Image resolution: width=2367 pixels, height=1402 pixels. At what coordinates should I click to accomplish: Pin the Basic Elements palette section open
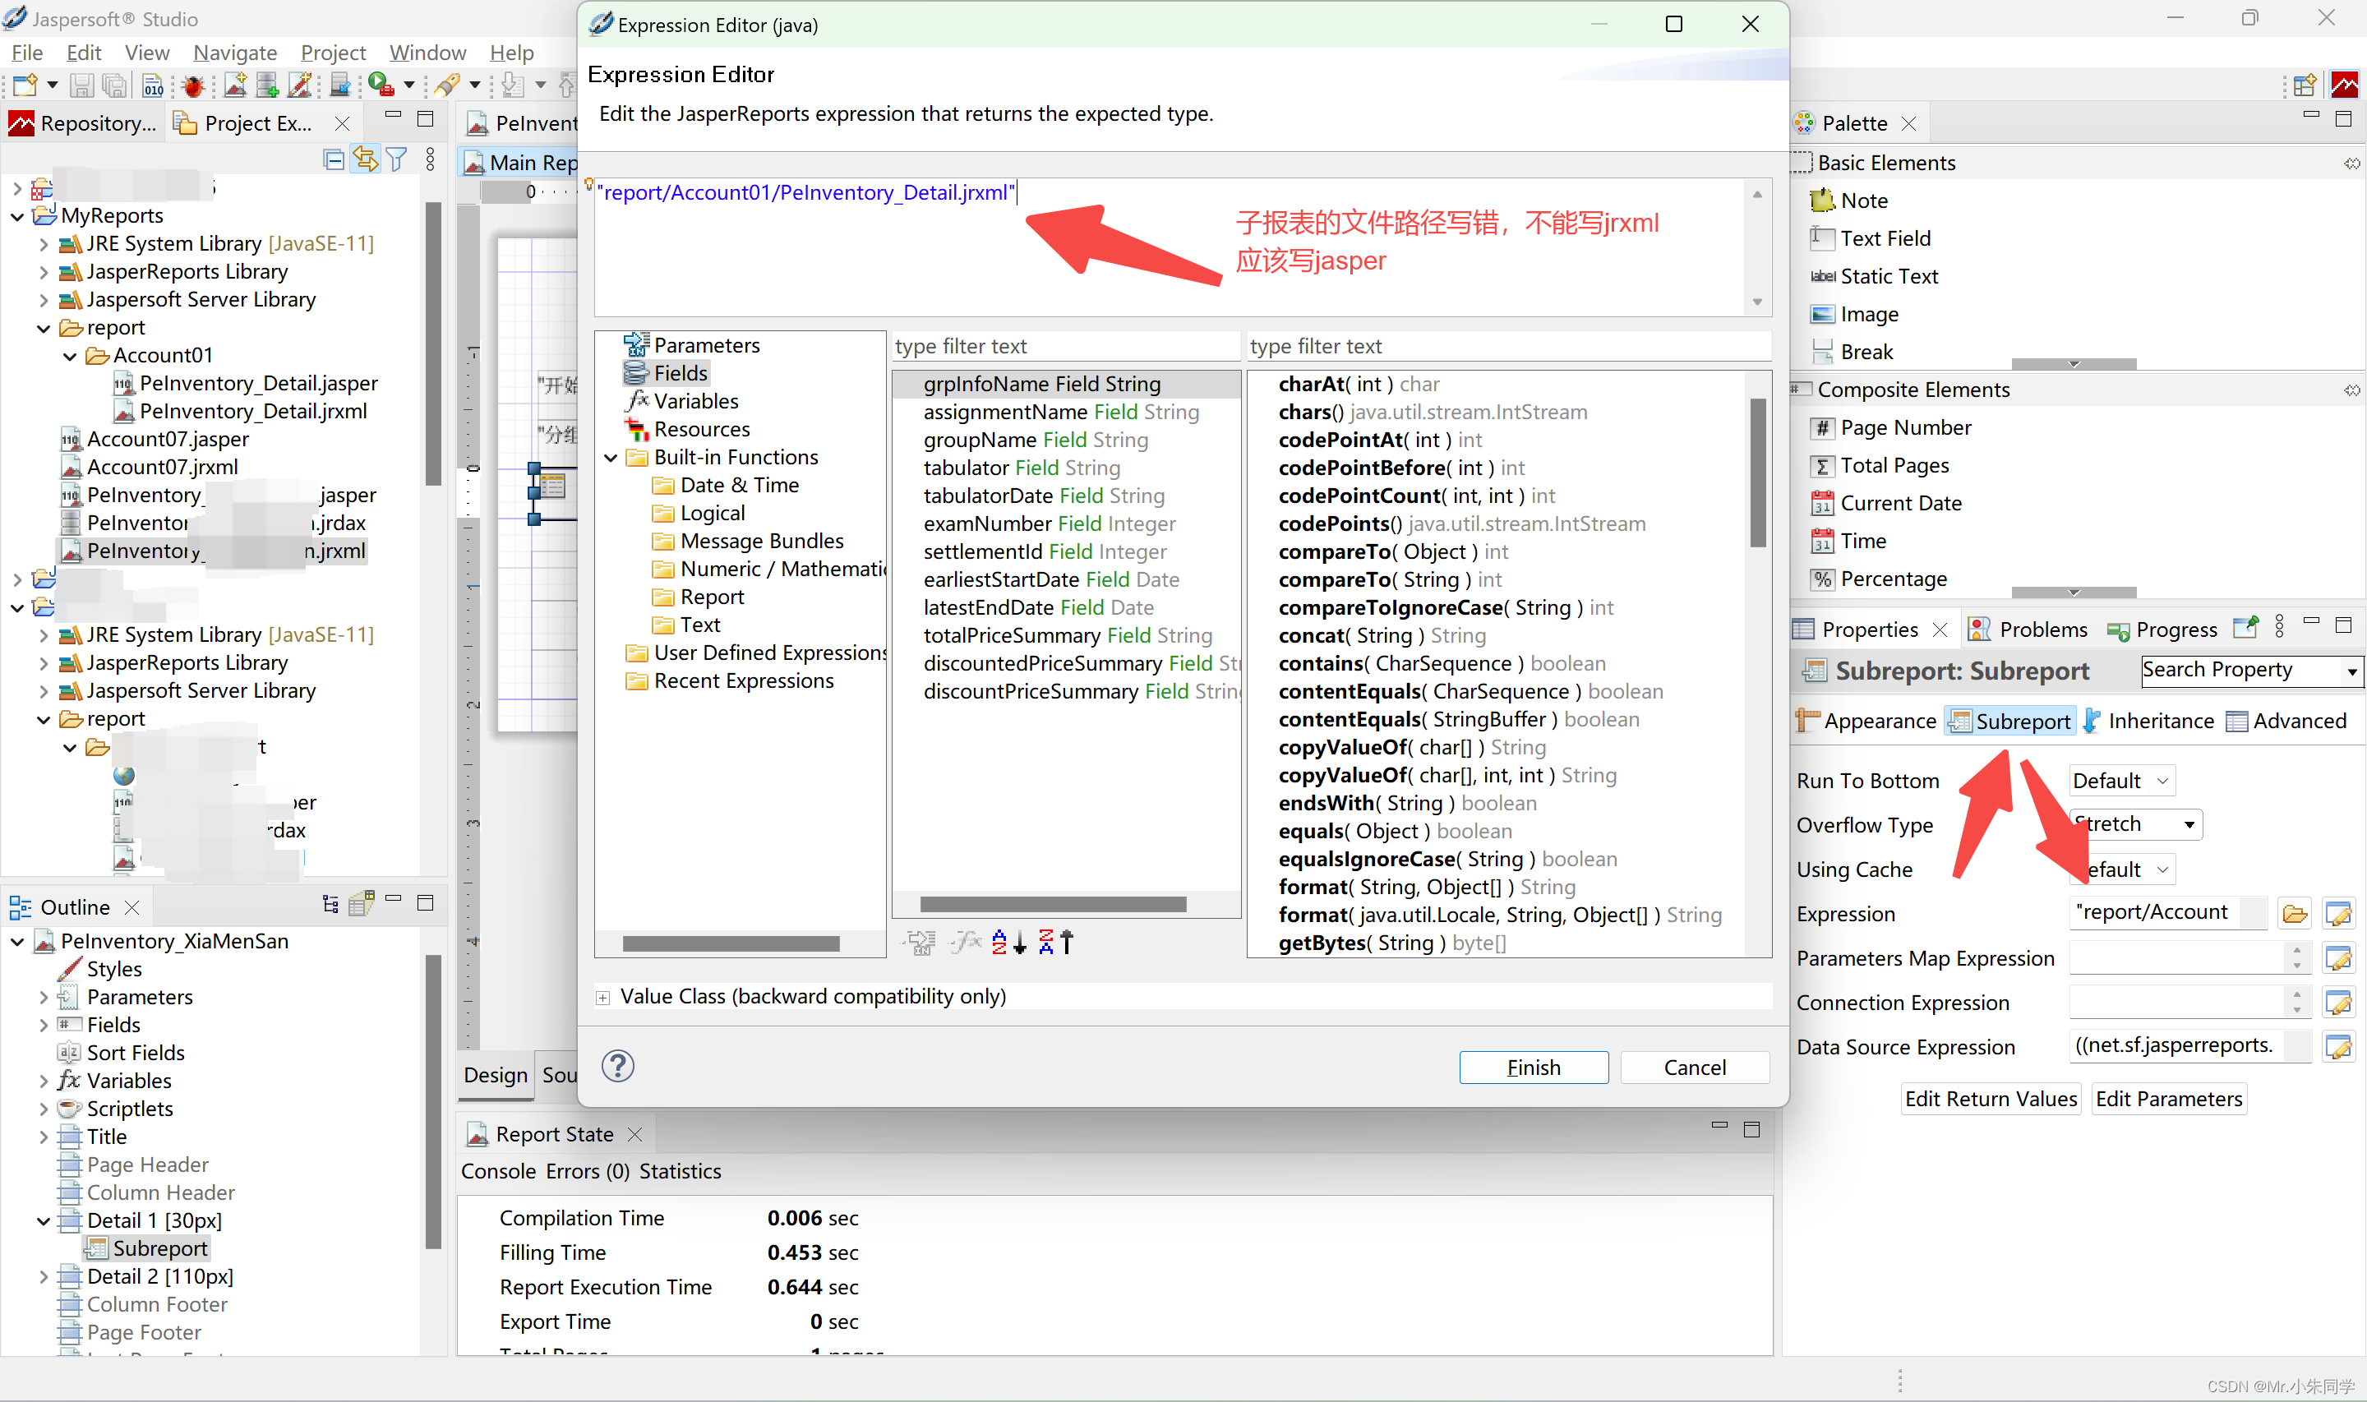pos(2351,163)
